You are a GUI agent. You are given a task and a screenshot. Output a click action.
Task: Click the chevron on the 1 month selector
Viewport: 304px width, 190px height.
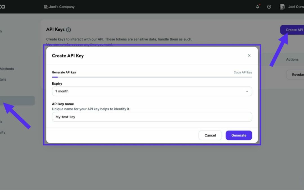pyautogui.click(x=247, y=91)
